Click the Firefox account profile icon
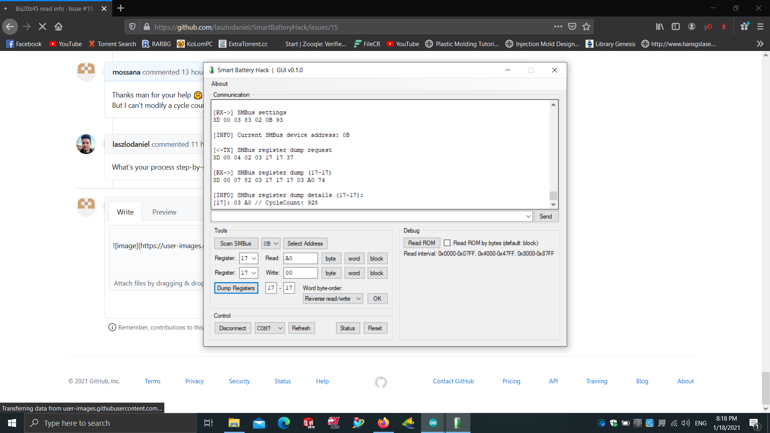Screen dimensions: 770x433 (x=691, y=26)
